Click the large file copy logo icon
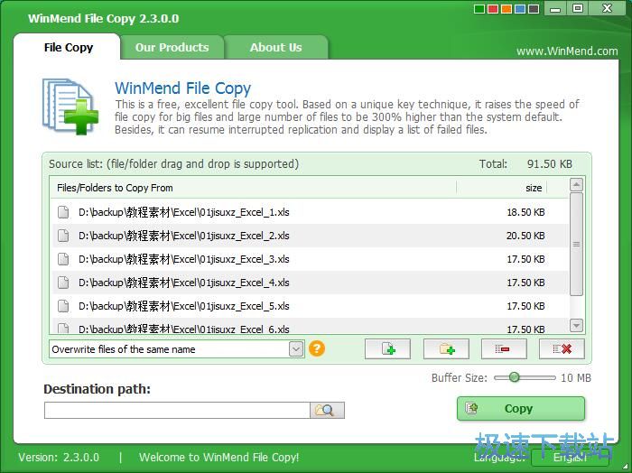The image size is (632, 473). tap(70, 107)
